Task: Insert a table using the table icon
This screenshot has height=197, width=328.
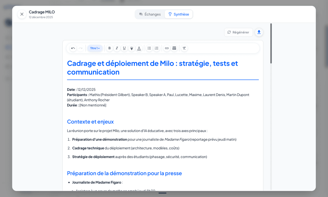Action: tap(174, 48)
